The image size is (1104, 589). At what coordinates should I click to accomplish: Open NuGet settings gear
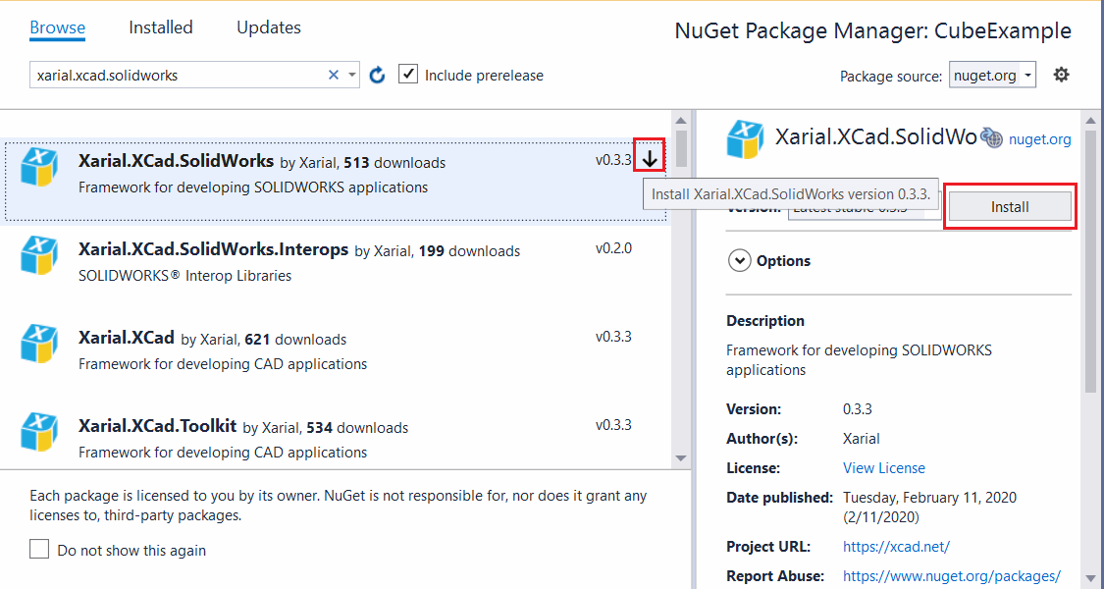1061,75
